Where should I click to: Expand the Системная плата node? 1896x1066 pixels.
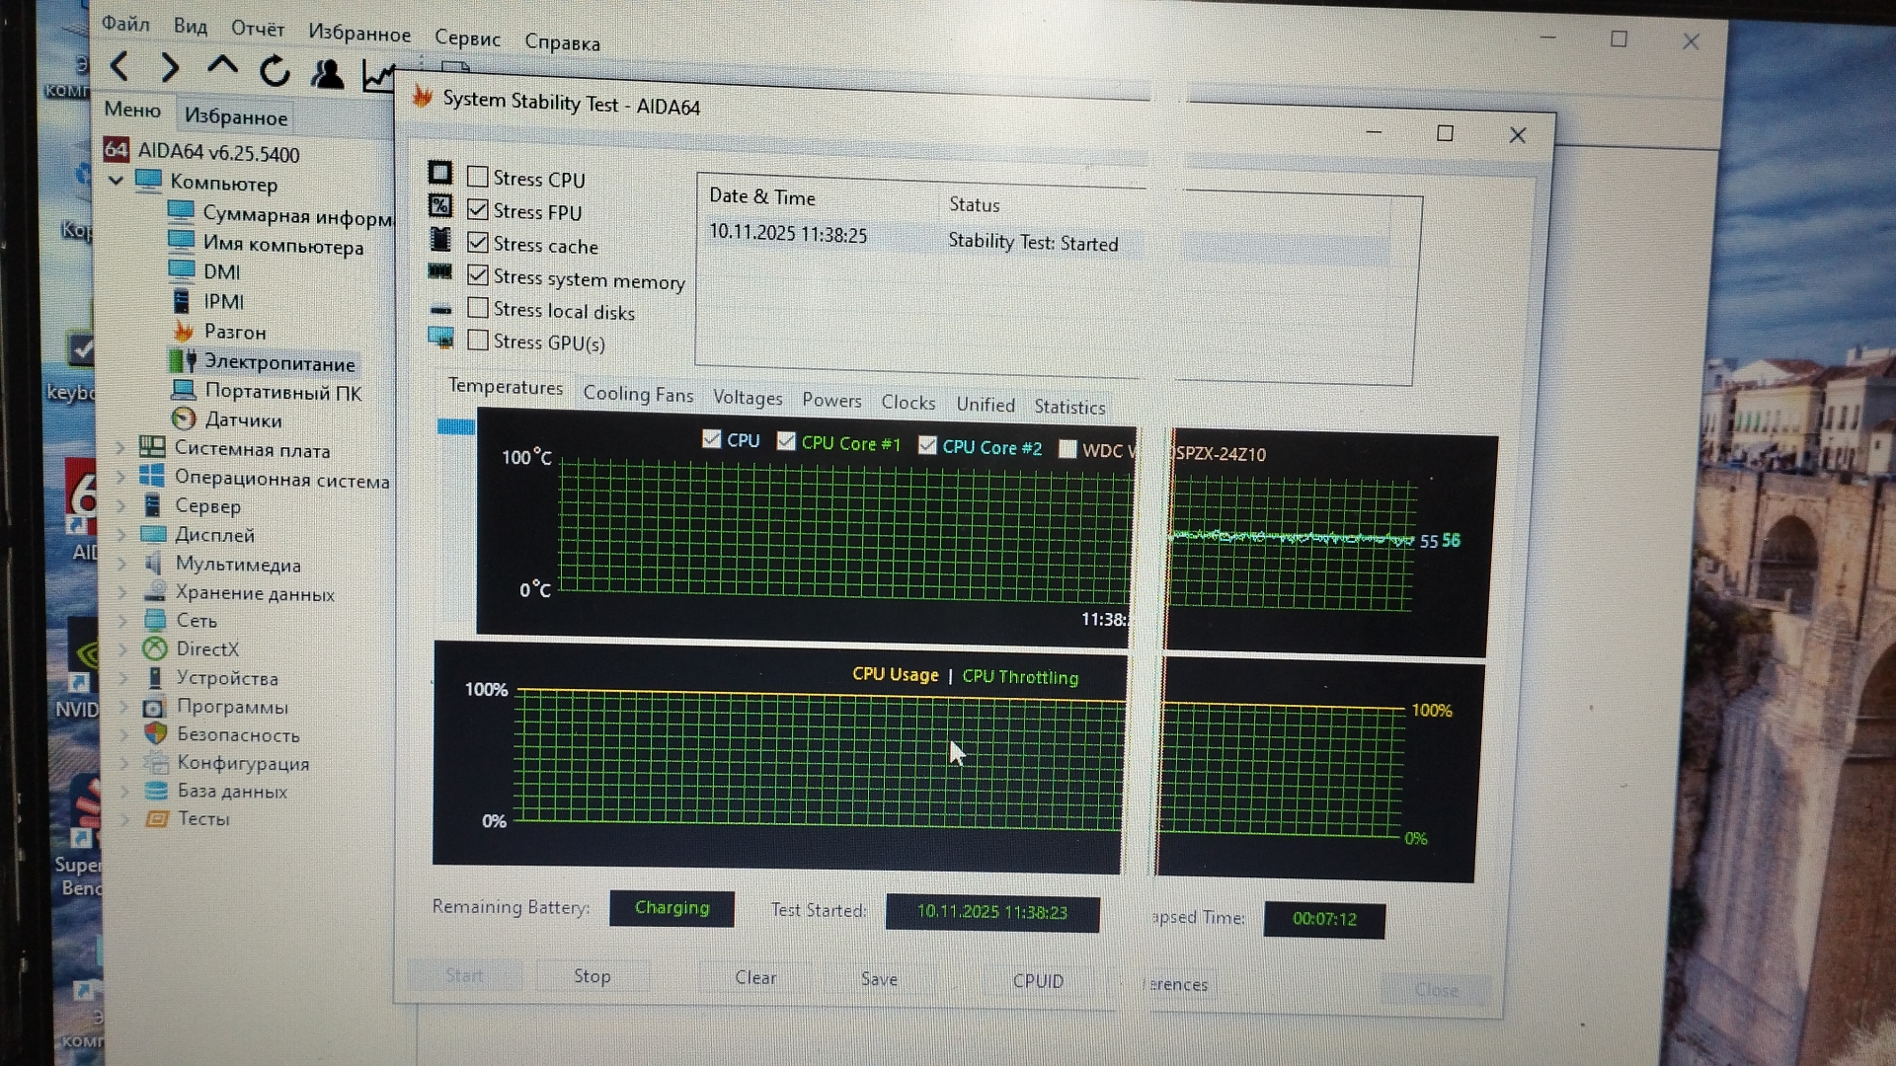[120, 448]
